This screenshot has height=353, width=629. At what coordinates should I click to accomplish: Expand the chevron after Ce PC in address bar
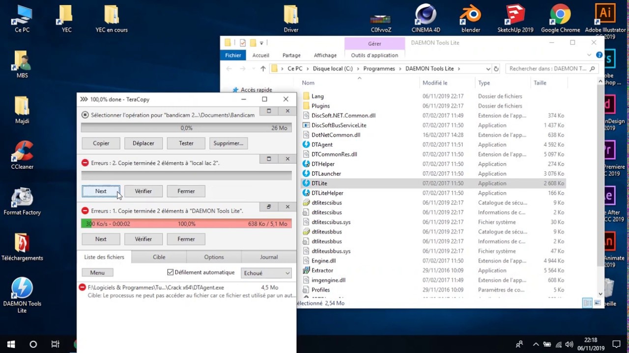308,69
